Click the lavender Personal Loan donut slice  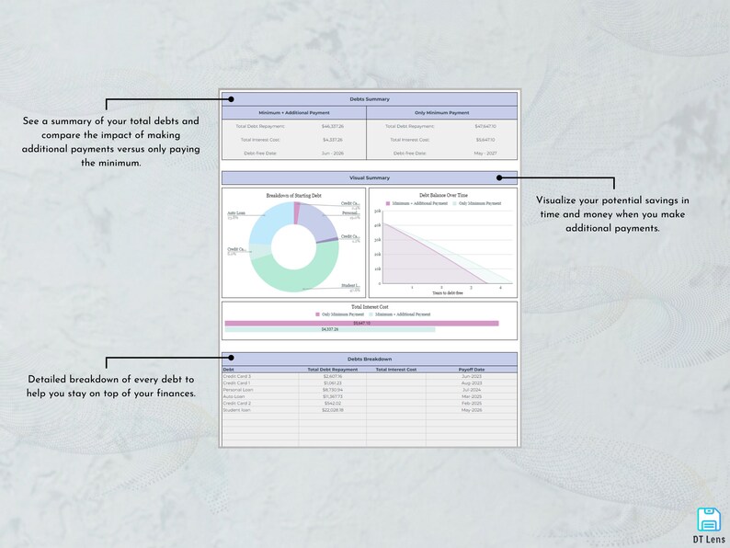tap(319, 222)
